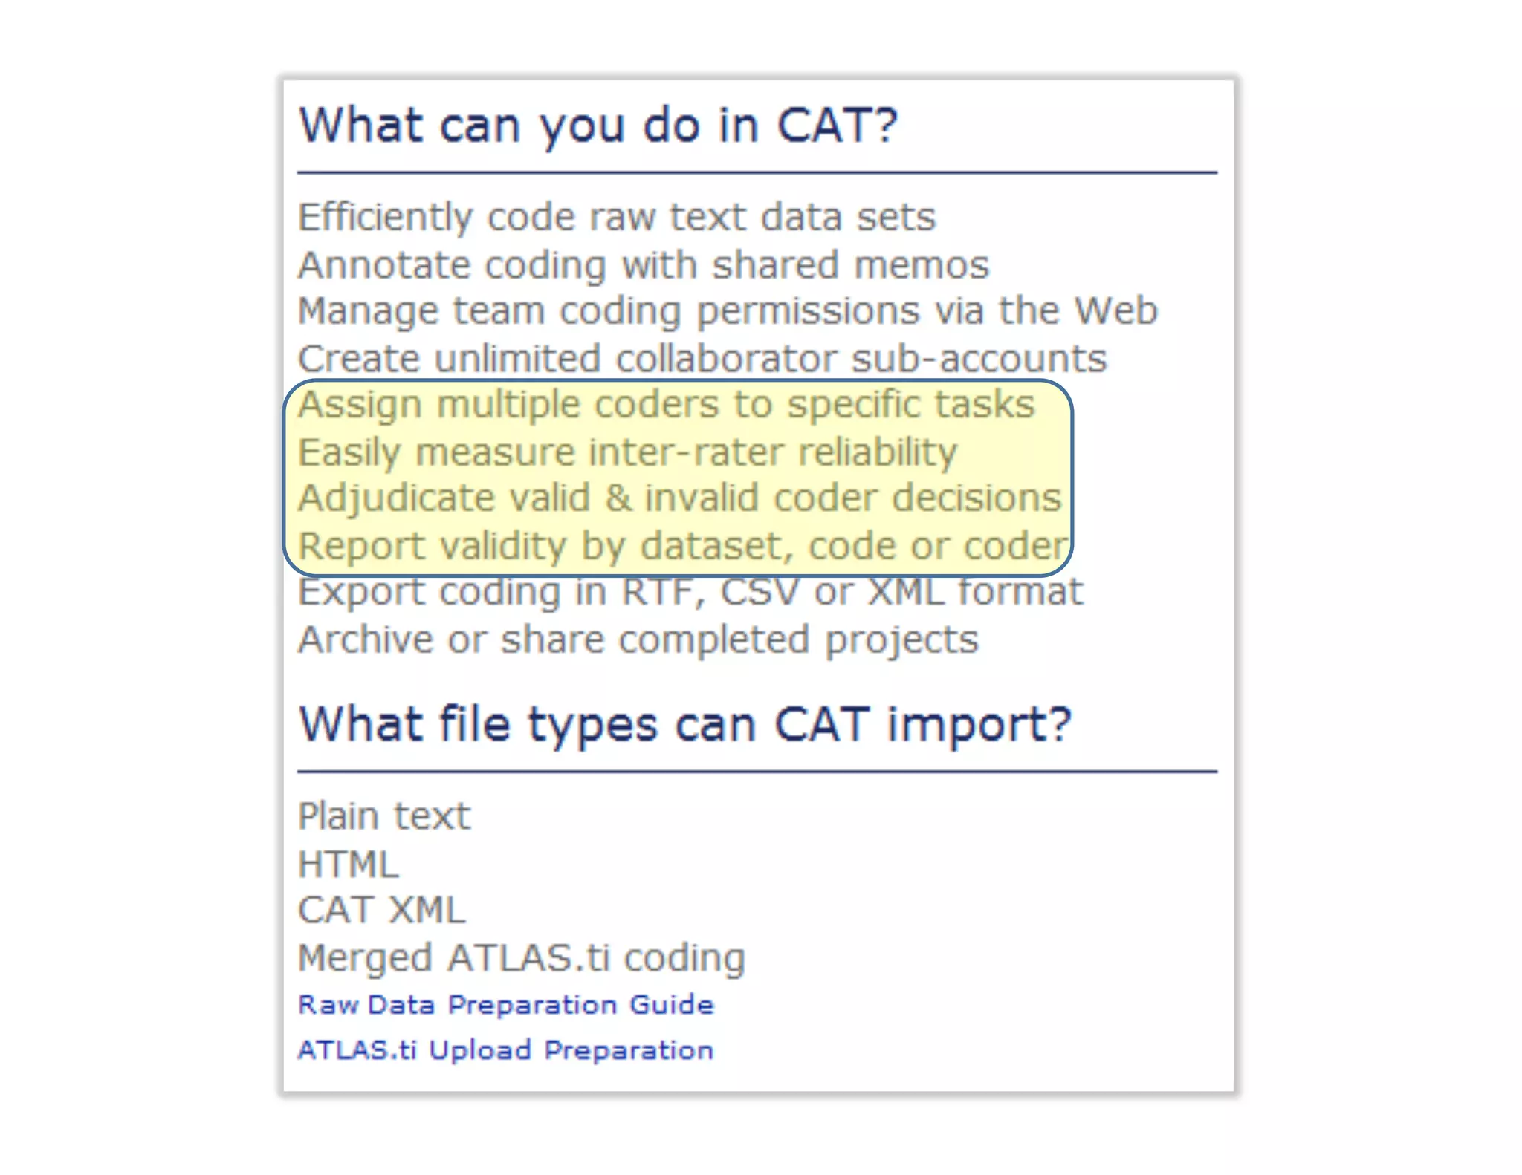Select "Efficiently code raw text data sets" line
This screenshot has width=1522, height=1175.
tap(617, 217)
